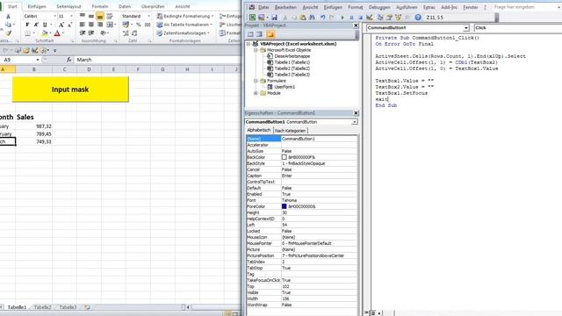This screenshot has width=562, height=316.
Task: Toggle align text left icon
Action: [82, 25]
